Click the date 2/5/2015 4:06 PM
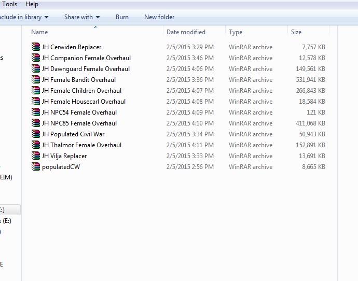Screen dimensions: 358x281 190,69
